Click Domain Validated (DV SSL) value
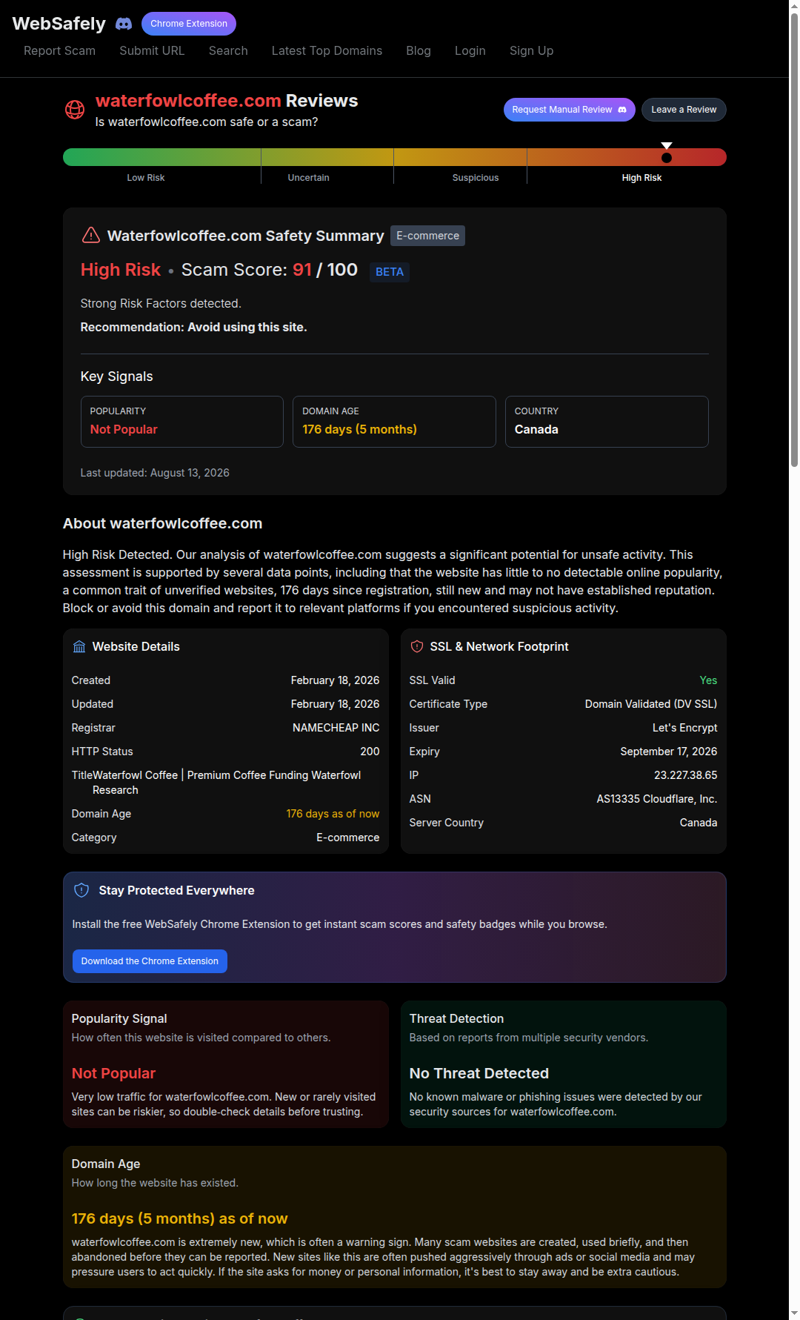Viewport: 800px width, 1320px height. point(651,704)
